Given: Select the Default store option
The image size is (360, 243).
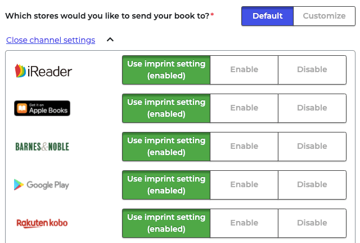Looking at the screenshot, I should coord(267,16).
